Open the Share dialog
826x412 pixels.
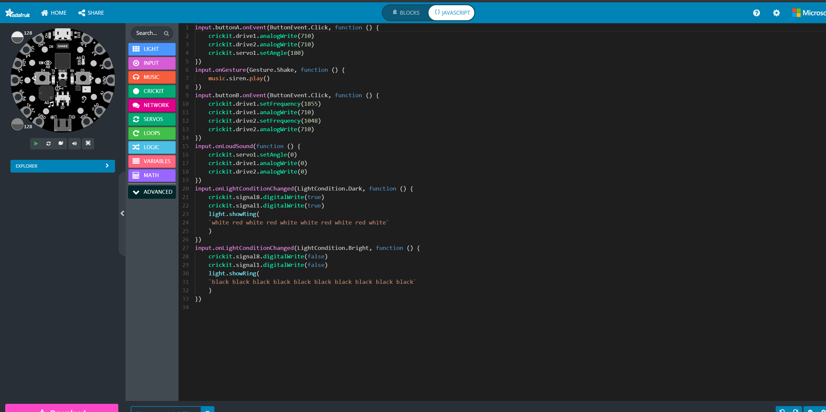[91, 13]
